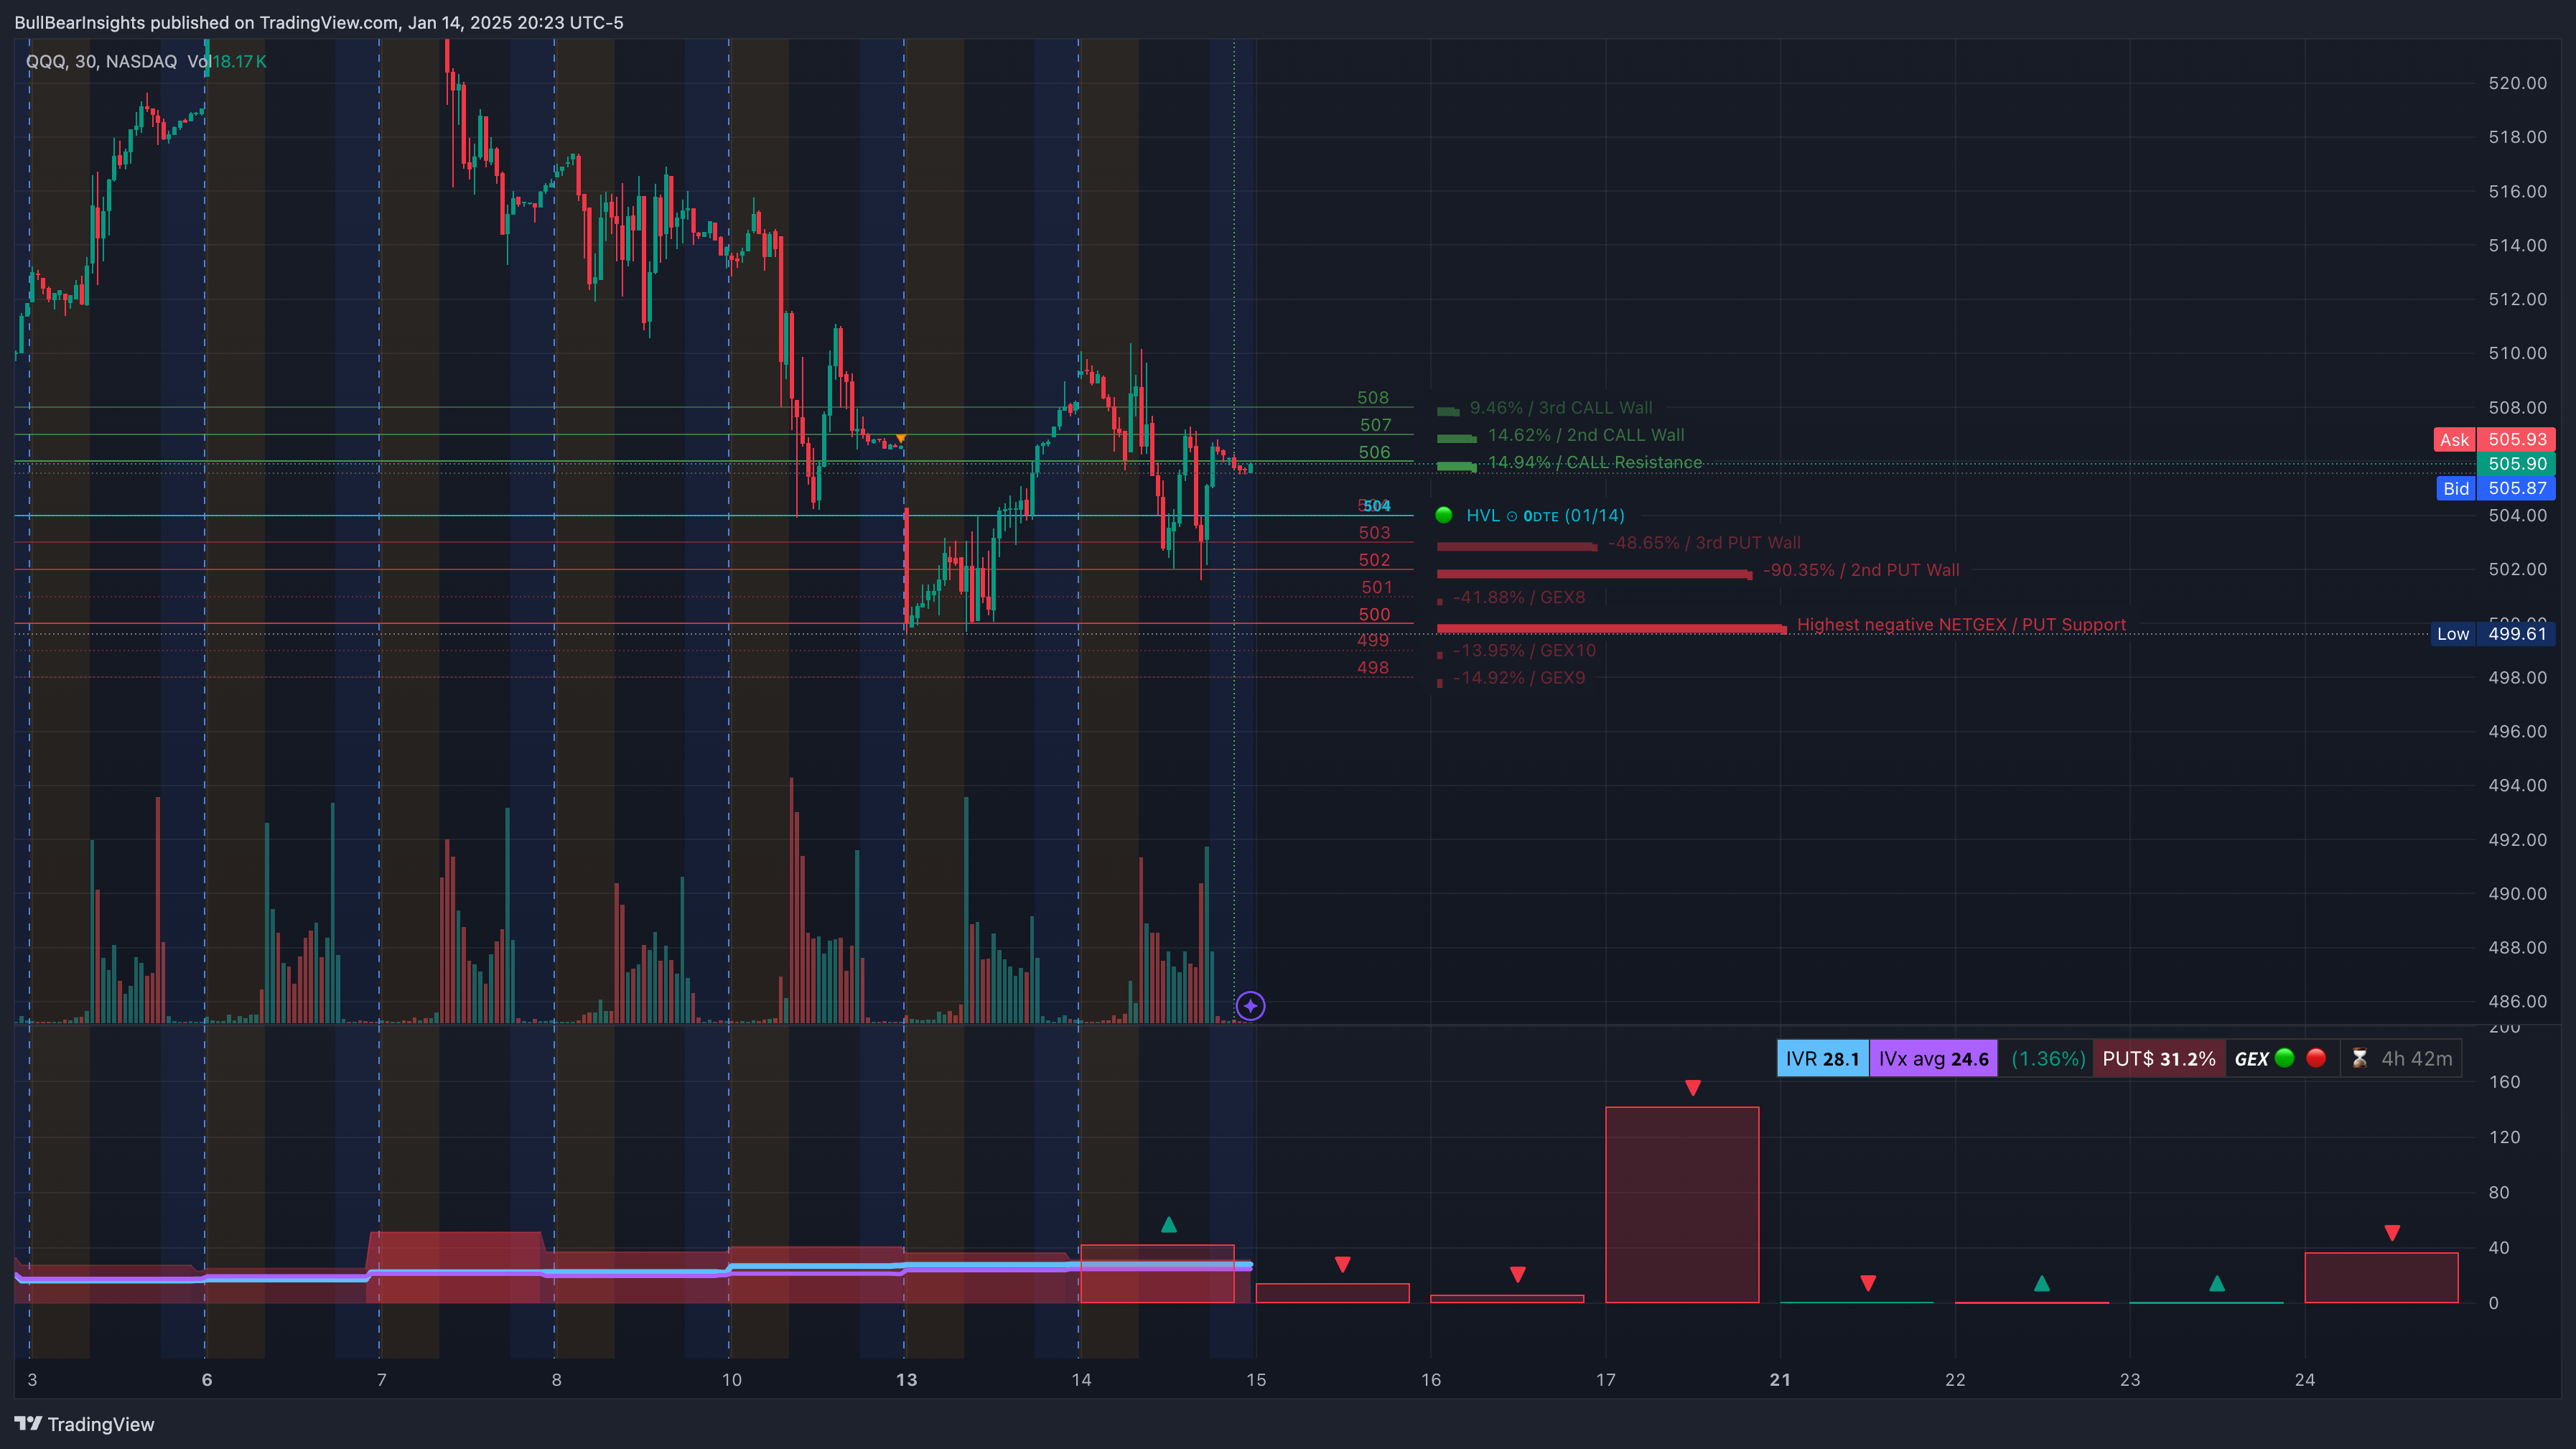Click 520.00 on the price axis

(x=2517, y=83)
